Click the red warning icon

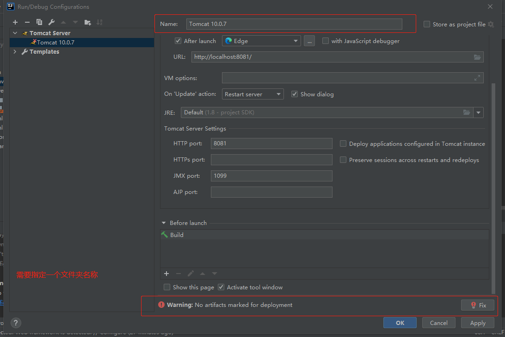tap(161, 305)
